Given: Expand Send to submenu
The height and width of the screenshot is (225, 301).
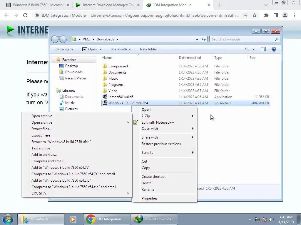Looking at the screenshot, I should [164, 152].
